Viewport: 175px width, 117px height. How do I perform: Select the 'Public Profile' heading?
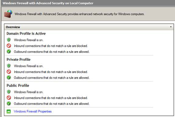click(18, 85)
